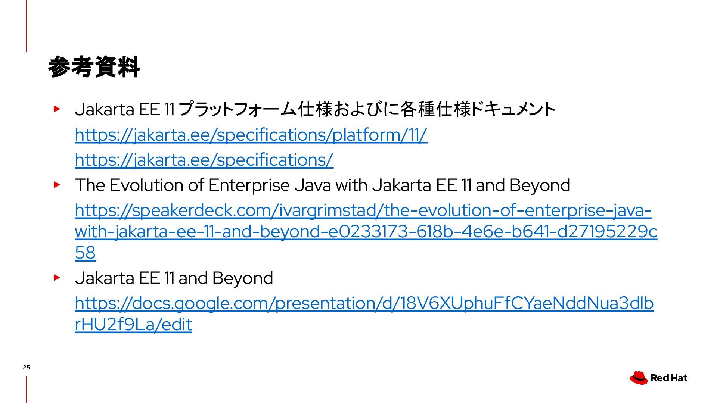Image resolution: width=717 pixels, height=403 pixels.
Task: Select the text The Evolution of Enterprise Java with Jakarta EE 11
Action: tap(273, 185)
